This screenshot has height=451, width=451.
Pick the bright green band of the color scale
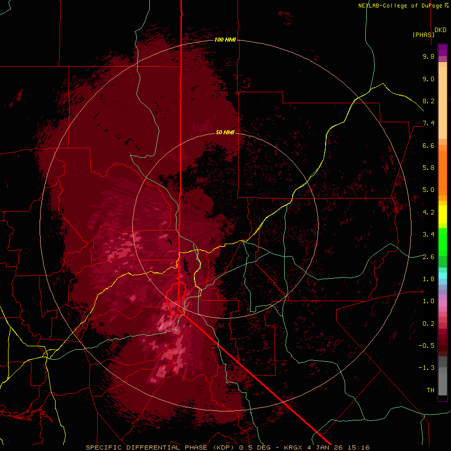pyautogui.click(x=442, y=242)
